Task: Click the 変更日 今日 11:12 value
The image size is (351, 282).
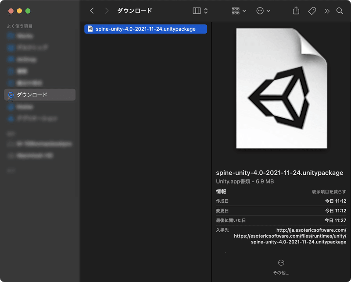Action: click(x=336, y=211)
